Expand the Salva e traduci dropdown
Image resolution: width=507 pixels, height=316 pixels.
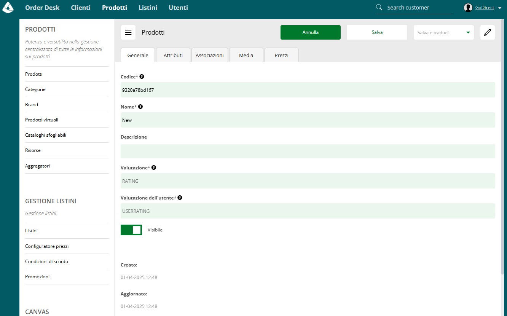pos(444,32)
